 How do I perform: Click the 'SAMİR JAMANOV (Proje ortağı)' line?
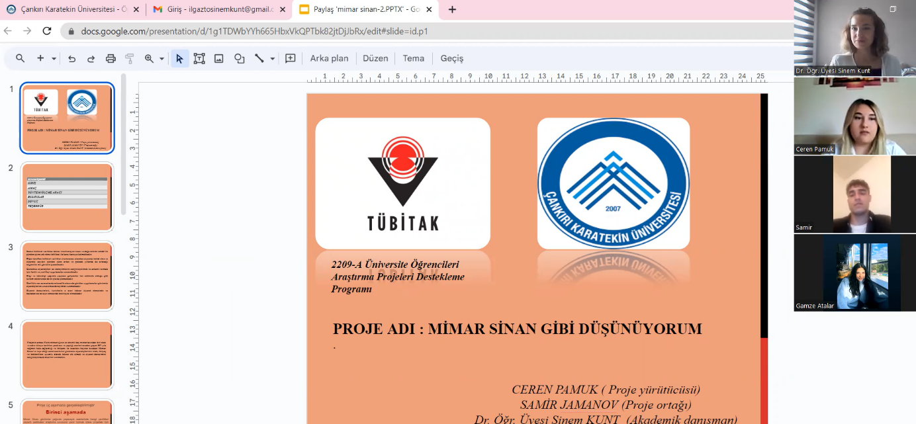point(606,404)
